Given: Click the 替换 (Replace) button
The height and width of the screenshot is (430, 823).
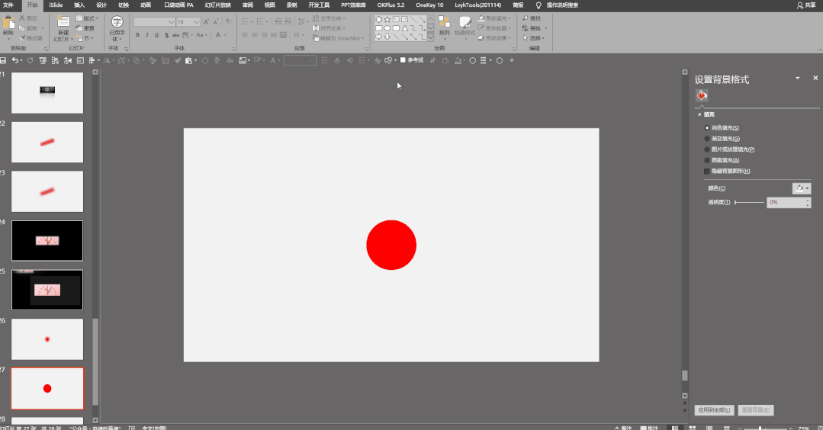Looking at the screenshot, I should pyautogui.click(x=535, y=28).
